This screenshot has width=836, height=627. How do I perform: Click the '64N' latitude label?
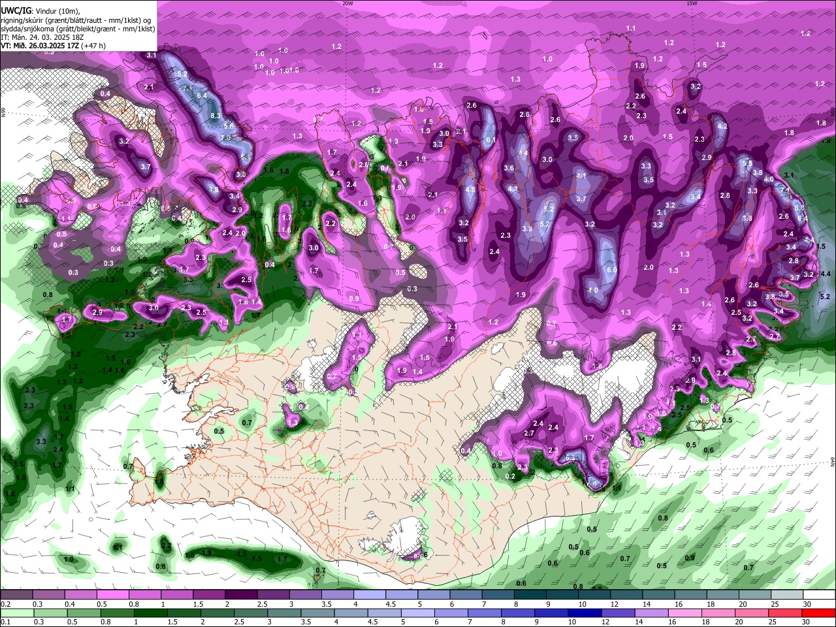[833, 462]
